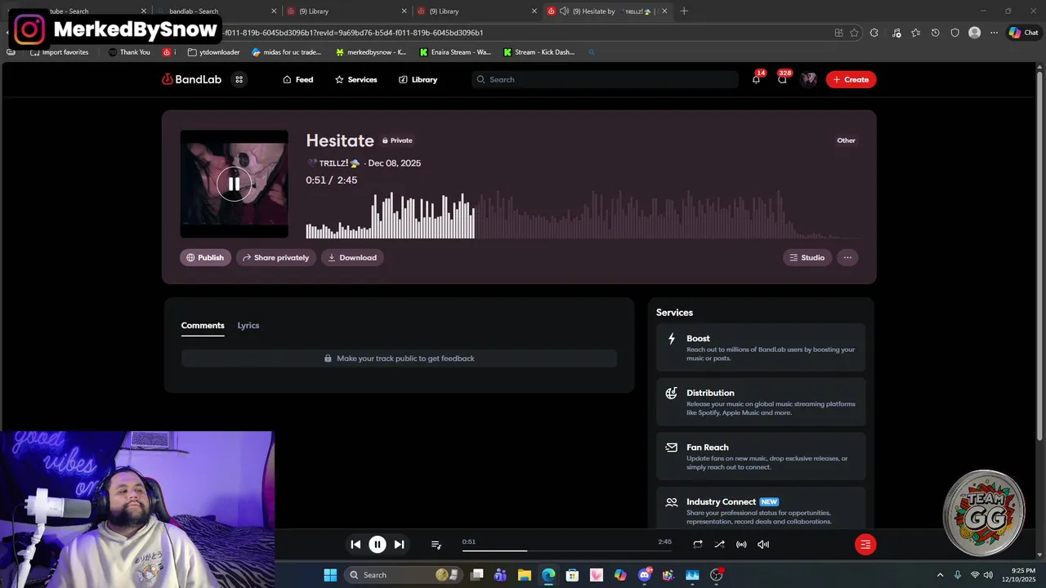Seek within the track waveform

[x=582, y=216]
